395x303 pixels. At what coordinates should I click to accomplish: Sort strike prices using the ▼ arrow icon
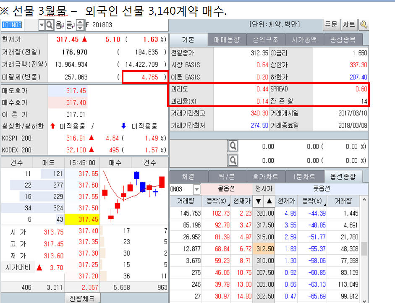[258, 201]
